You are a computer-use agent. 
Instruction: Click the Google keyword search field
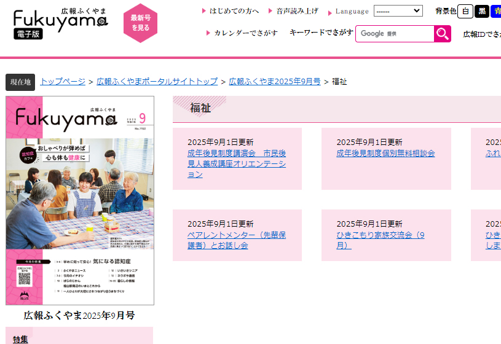click(x=395, y=34)
